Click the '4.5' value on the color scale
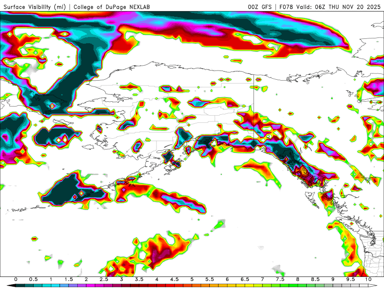Screen dimensions: 384x288 click(174, 279)
